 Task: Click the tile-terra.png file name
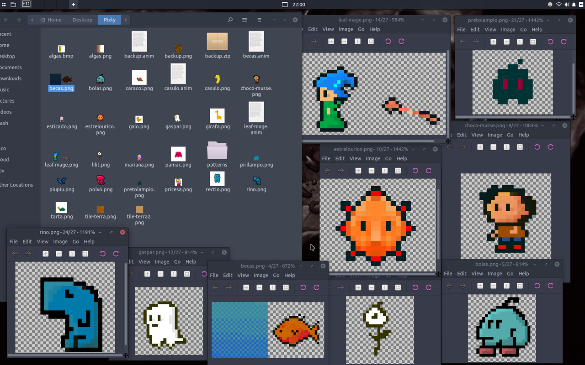[x=101, y=217]
